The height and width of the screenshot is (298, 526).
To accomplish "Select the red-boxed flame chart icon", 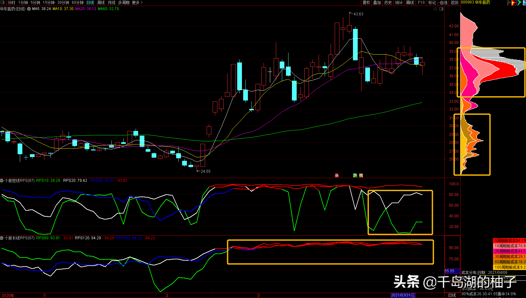I will pyautogui.click(x=514, y=3).
